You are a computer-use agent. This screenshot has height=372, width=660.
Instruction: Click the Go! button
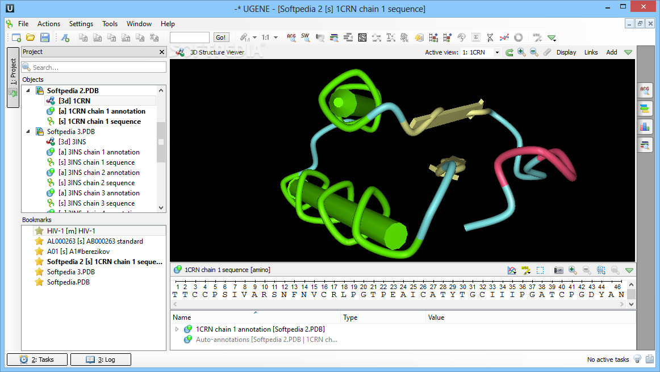tap(221, 37)
